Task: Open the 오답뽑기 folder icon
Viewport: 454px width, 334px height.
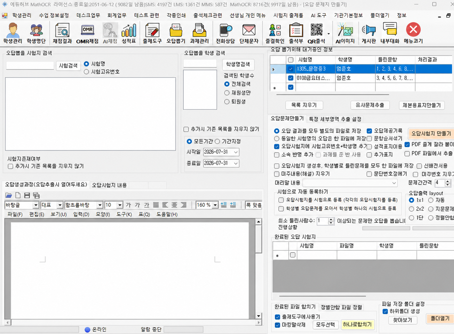Action: tap(176, 33)
